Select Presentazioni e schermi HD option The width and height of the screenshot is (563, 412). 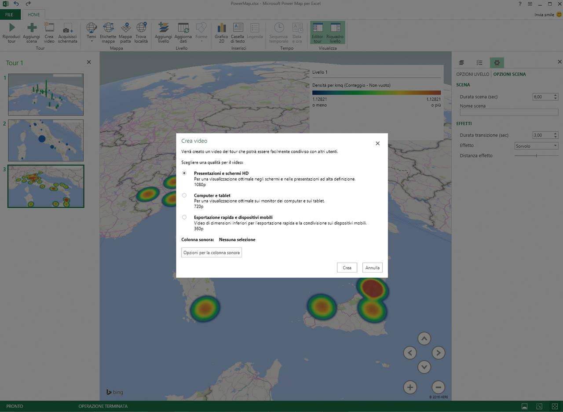tap(184, 173)
